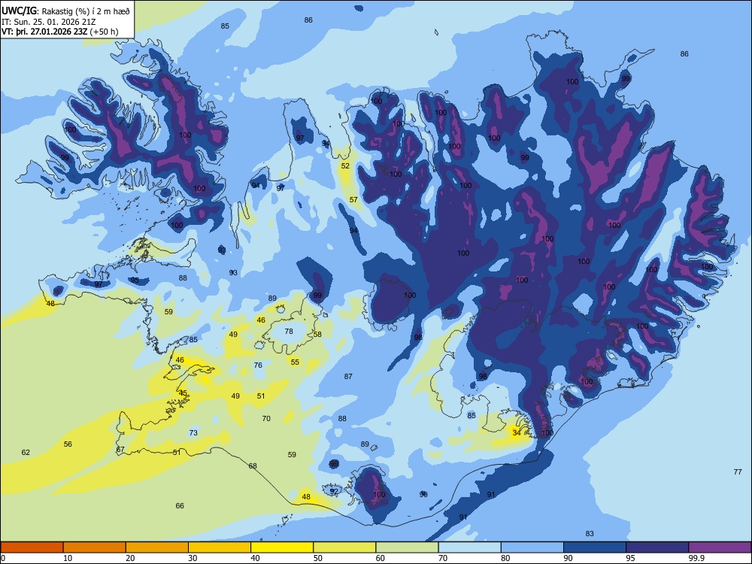Click the humidity value 52 on the map
This screenshot has width=752, height=564.
click(x=345, y=166)
